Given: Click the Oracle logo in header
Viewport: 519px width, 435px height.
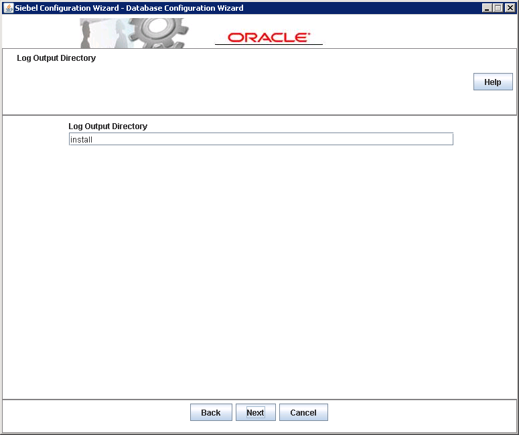Looking at the screenshot, I should tap(269, 37).
